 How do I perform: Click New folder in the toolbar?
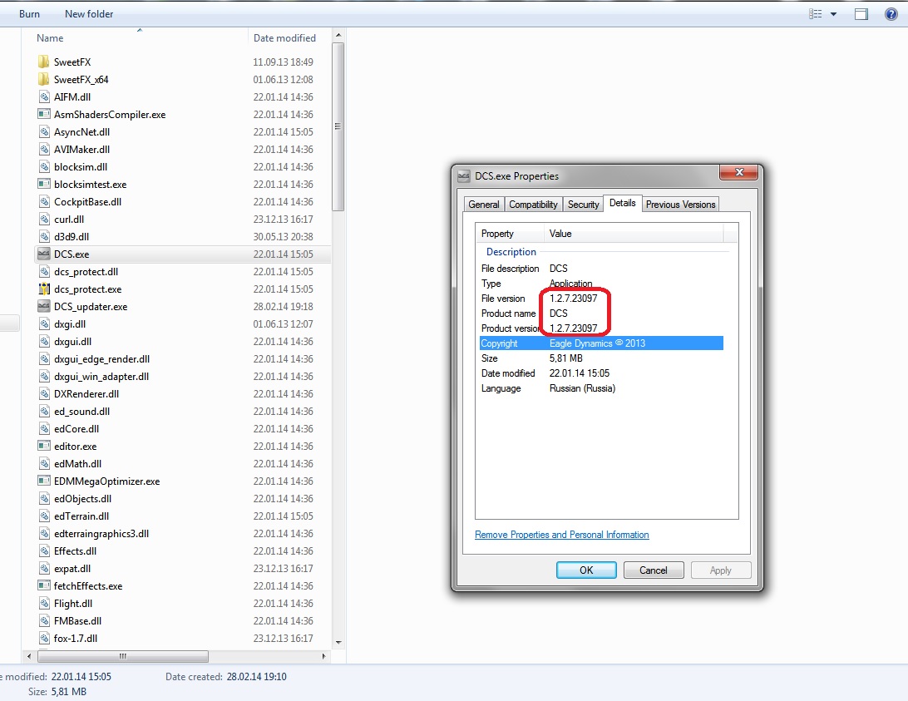pos(89,14)
